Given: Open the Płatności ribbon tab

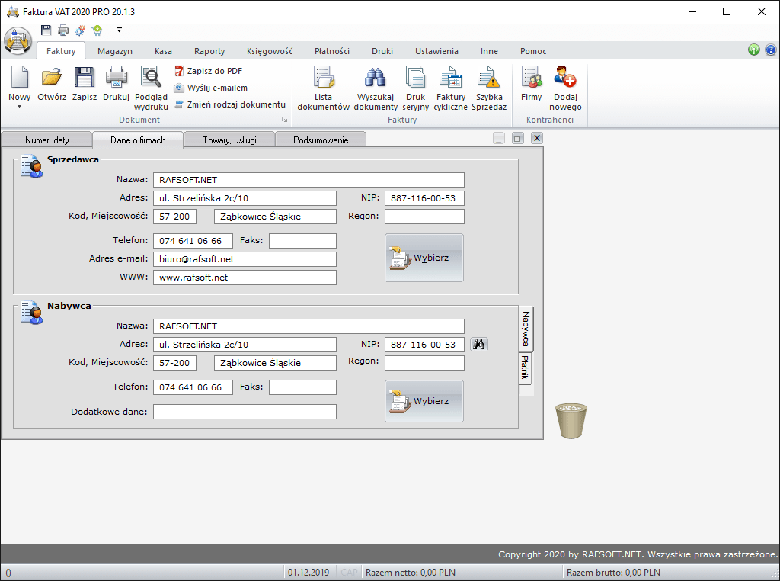Looking at the screenshot, I should click(x=332, y=51).
